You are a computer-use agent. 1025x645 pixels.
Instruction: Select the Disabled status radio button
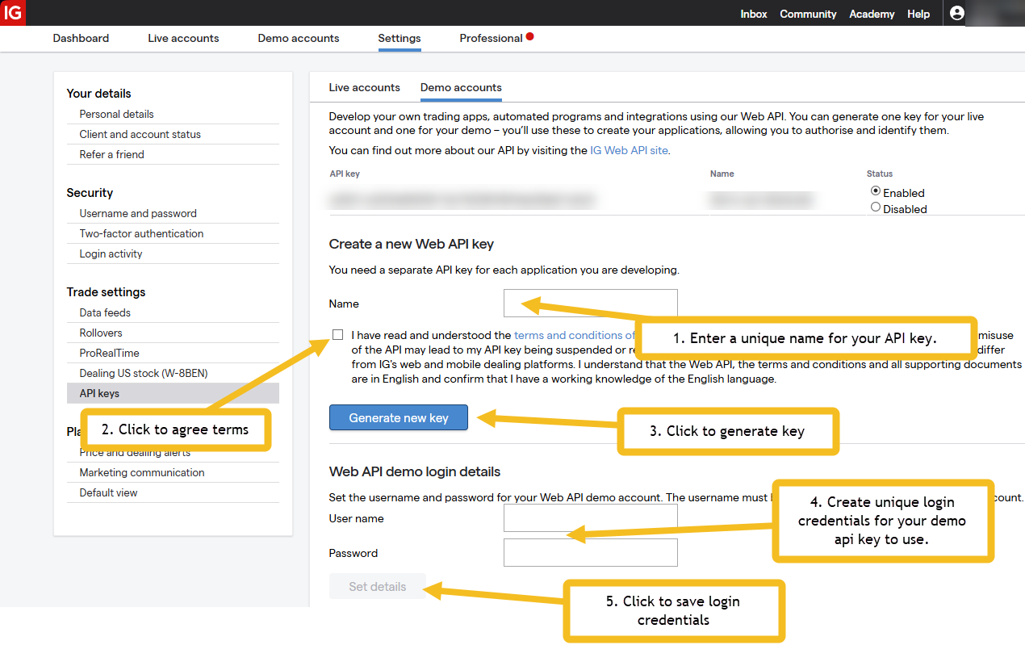pyautogui.click(x=876, y=207)
